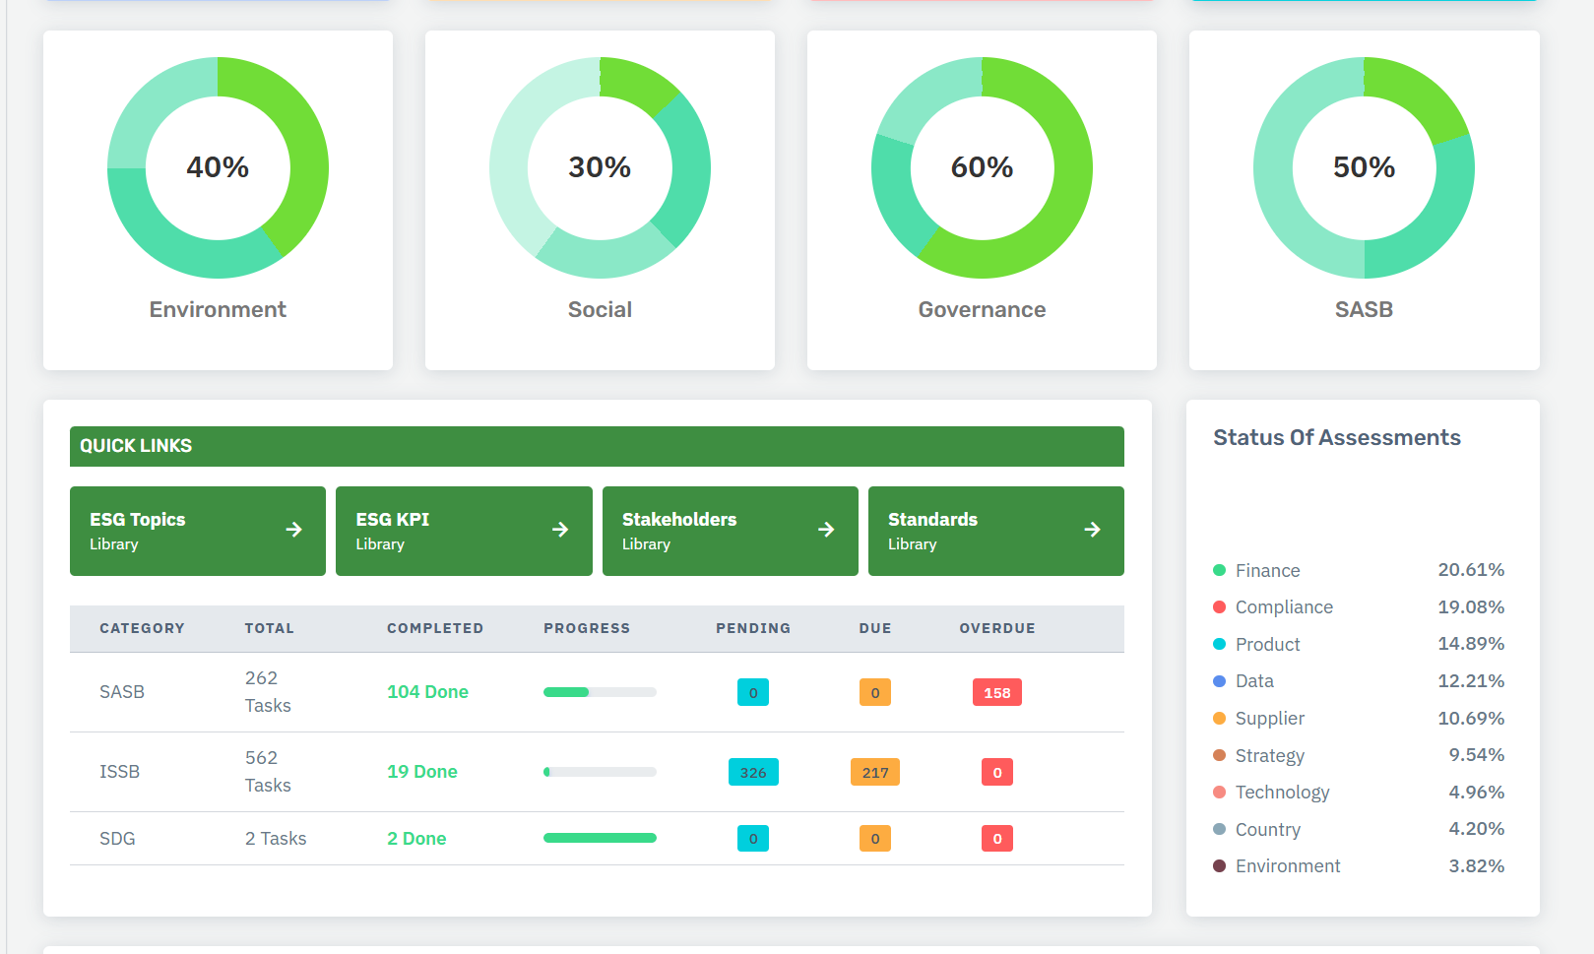This screenshot has width=1594, height=954.
Task: Click the Category column header
Action: (142, 628)
